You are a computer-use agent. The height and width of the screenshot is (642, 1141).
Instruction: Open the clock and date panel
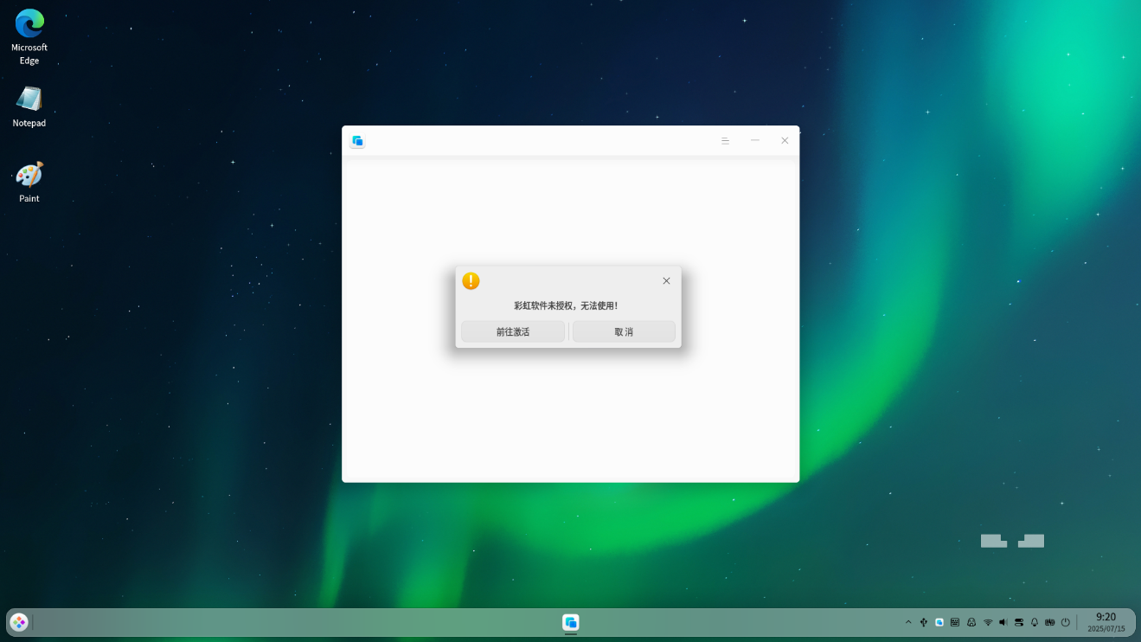tap(1106, 622)
